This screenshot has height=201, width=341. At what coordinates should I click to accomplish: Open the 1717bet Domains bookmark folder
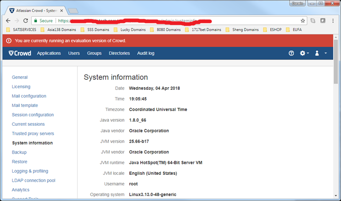tap(203, 29)
